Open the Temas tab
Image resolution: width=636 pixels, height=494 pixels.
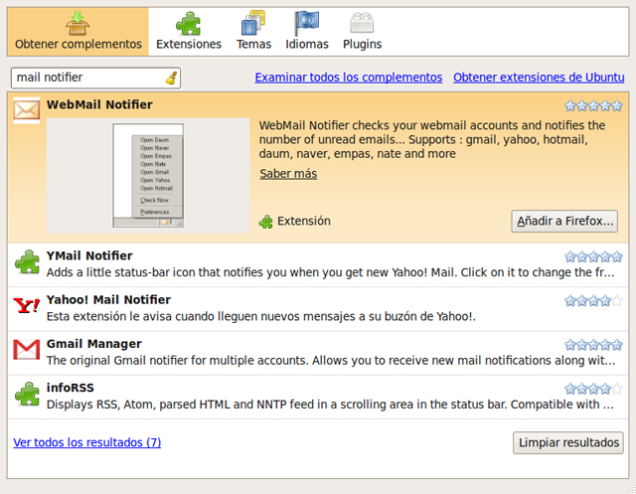pyautogui.click(x=253, y=32)
